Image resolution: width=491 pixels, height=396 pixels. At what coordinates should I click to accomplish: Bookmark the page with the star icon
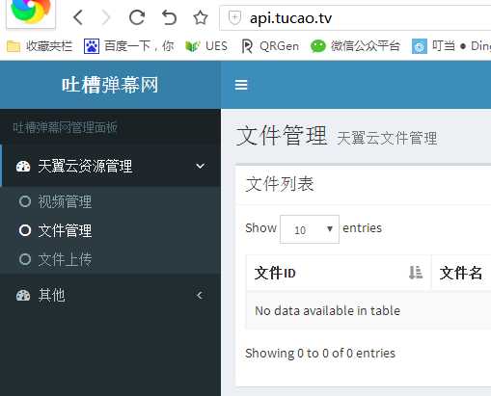point(201,17)
